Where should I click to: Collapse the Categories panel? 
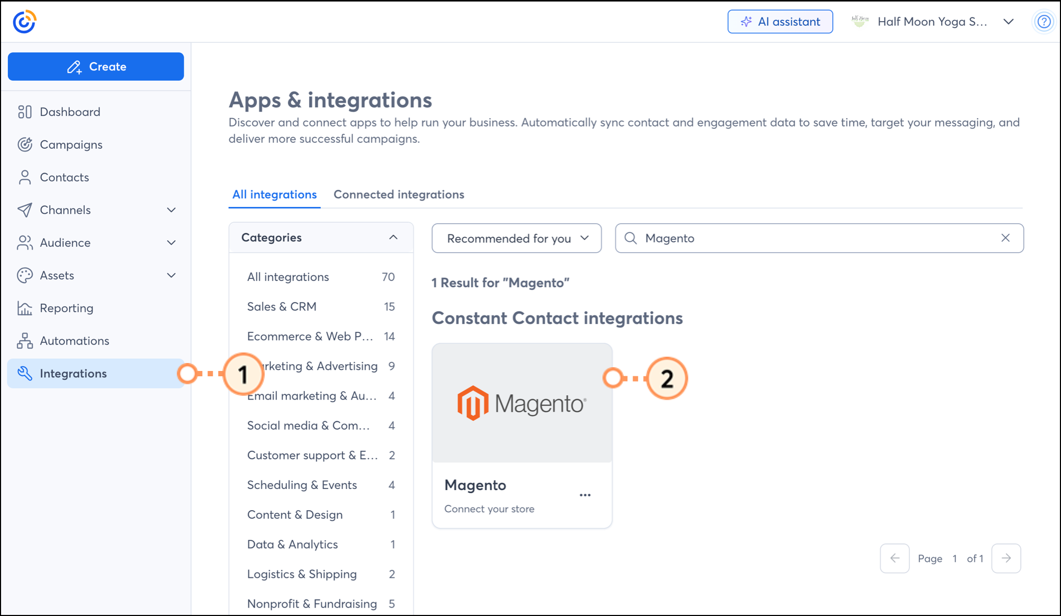393,238
